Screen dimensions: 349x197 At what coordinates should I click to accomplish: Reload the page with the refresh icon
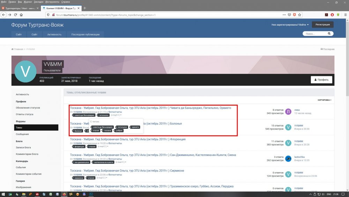pyautogui.click(x=15, y=15)
